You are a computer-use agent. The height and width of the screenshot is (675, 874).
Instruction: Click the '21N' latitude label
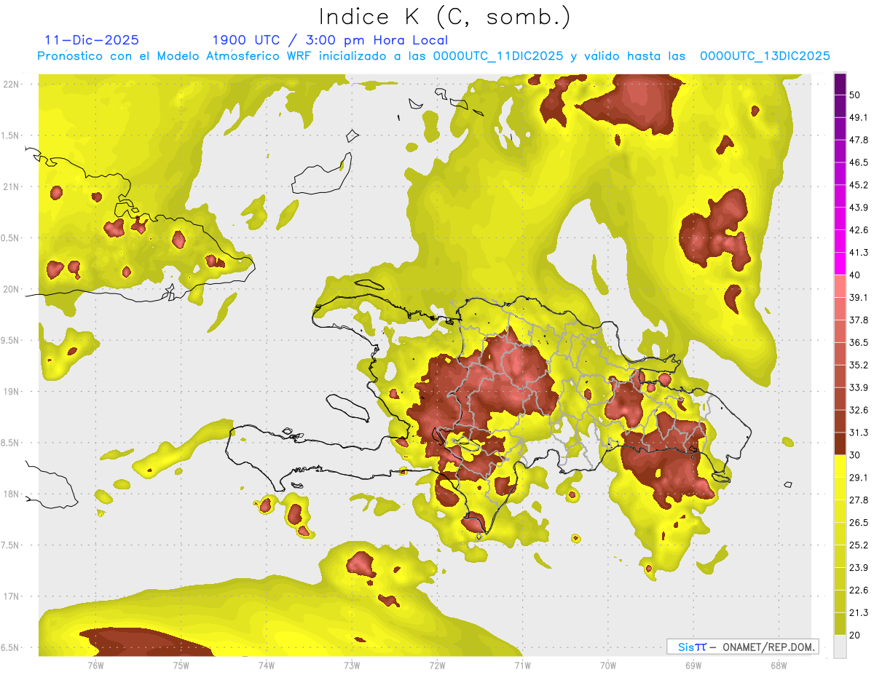pyautogui.click(x=12, y=186)
